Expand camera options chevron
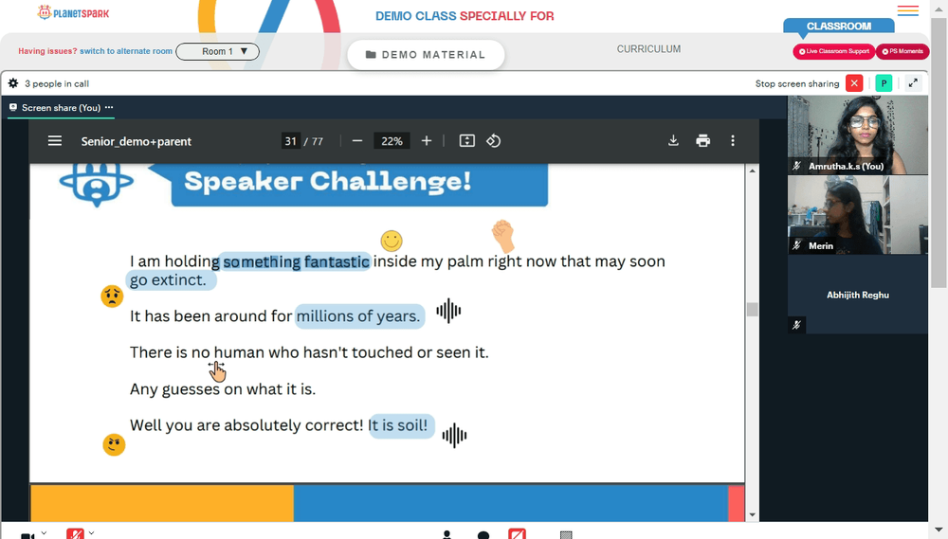This screenshot has height=539, width=948. 44,533
